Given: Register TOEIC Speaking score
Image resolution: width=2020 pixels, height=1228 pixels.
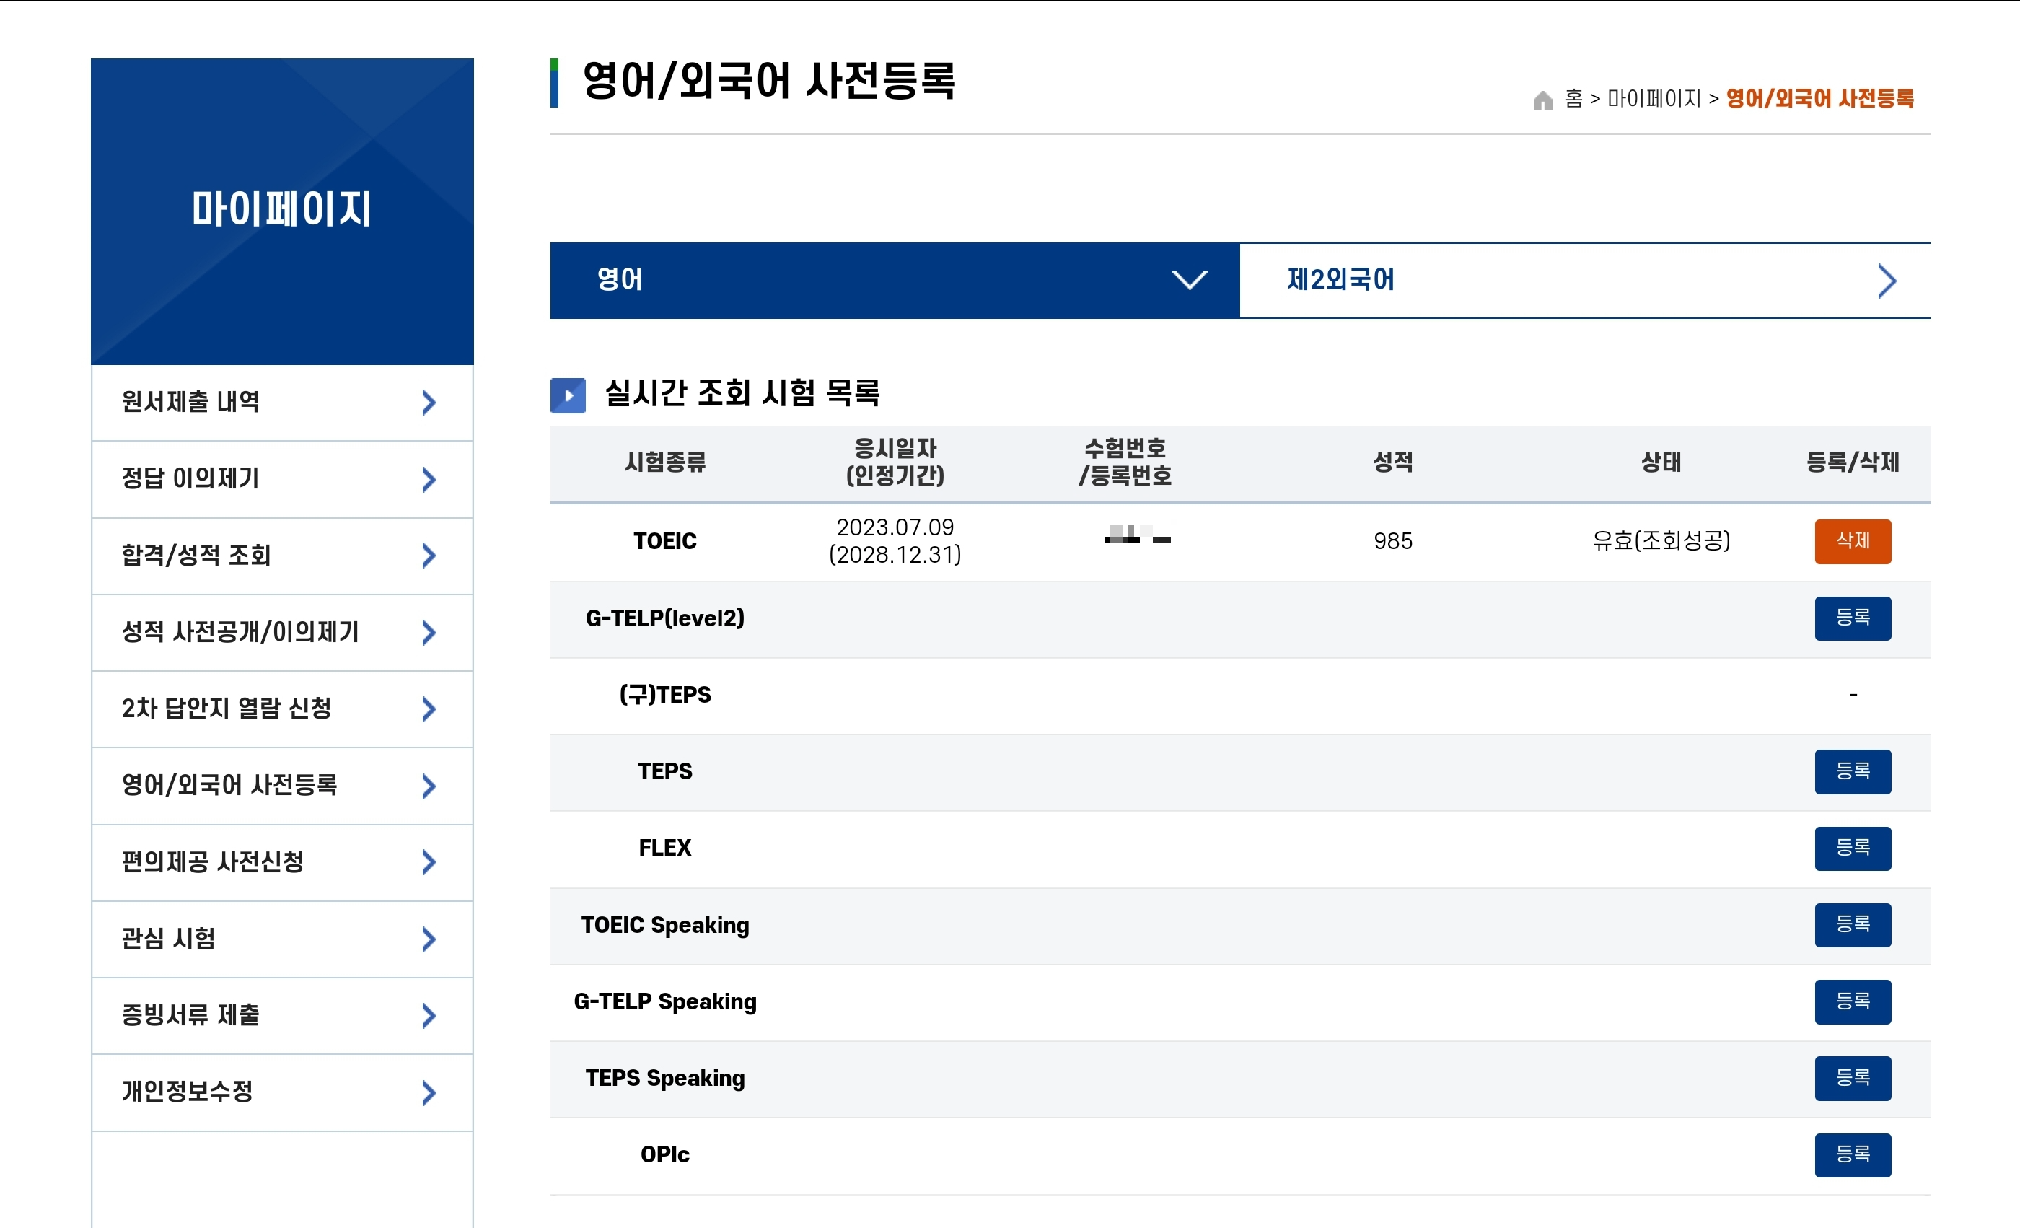Looking at the screenshot, I should click(1852, 925).
